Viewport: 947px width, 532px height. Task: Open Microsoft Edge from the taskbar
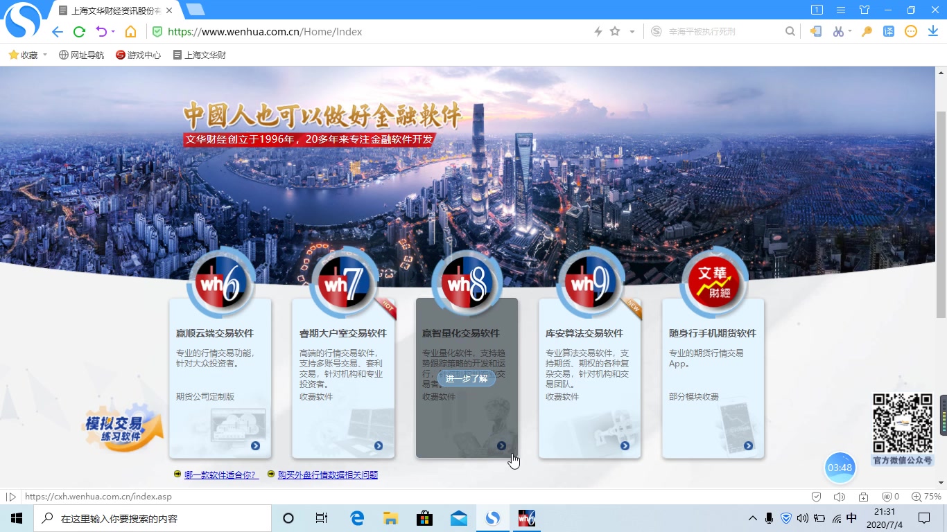click(x=357, y=518)
